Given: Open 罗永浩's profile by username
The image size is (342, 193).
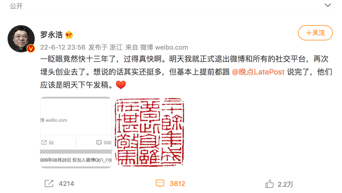Looking at the screenshot, I should (52, 35).
